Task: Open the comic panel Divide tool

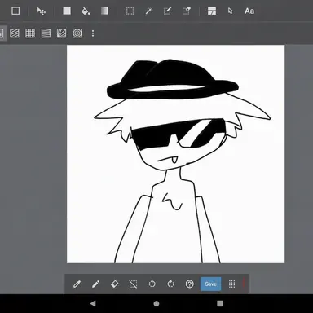Action: (212, 11)
